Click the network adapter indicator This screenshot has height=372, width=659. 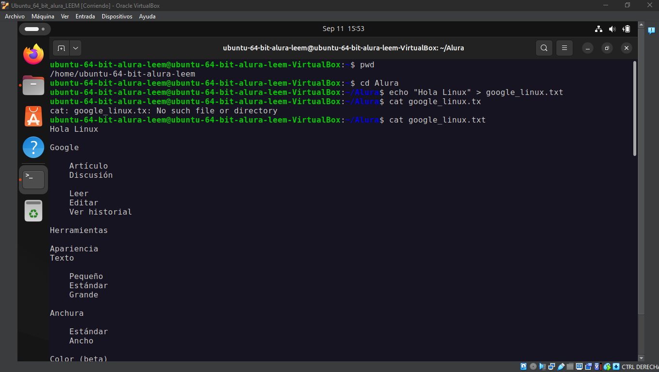click(552, 367)
